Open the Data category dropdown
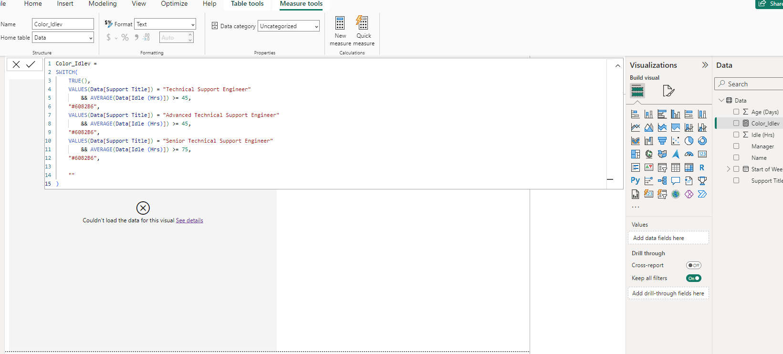 289,26
